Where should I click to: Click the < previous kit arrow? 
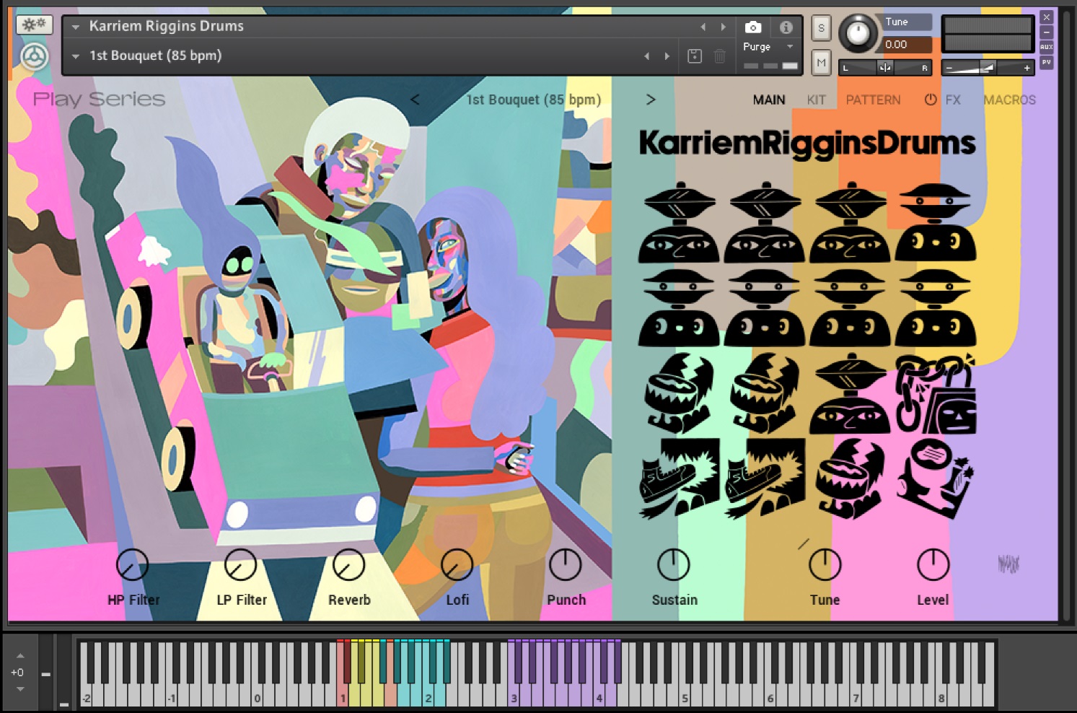coord(415,100)
